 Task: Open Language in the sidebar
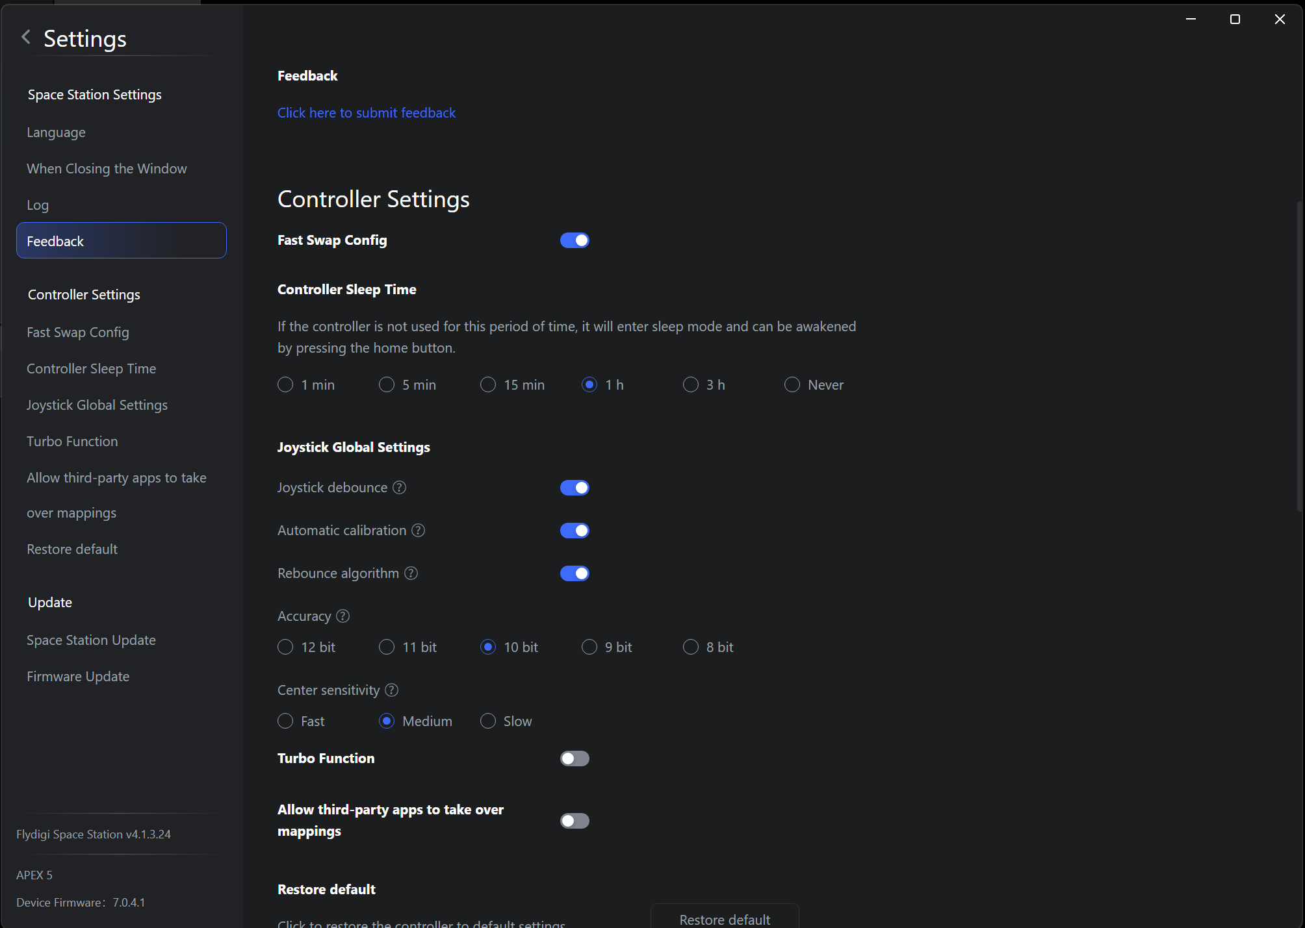click(56, 132)
